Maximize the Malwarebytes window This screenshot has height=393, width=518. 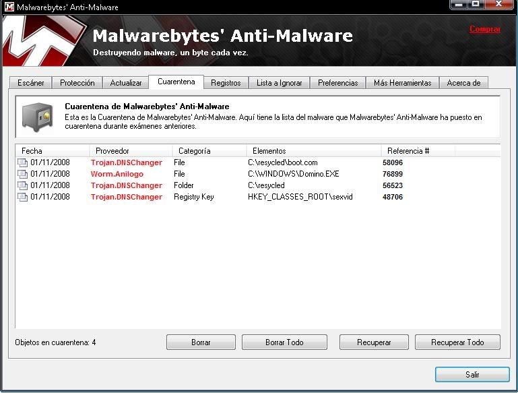(476, 4)
